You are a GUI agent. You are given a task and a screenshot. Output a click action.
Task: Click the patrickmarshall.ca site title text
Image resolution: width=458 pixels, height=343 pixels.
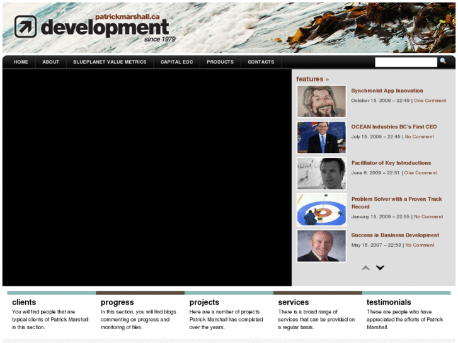point(127,16)
